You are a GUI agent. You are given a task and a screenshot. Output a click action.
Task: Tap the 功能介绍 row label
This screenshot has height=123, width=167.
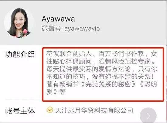pyautogui.click(x=20, y=54)
